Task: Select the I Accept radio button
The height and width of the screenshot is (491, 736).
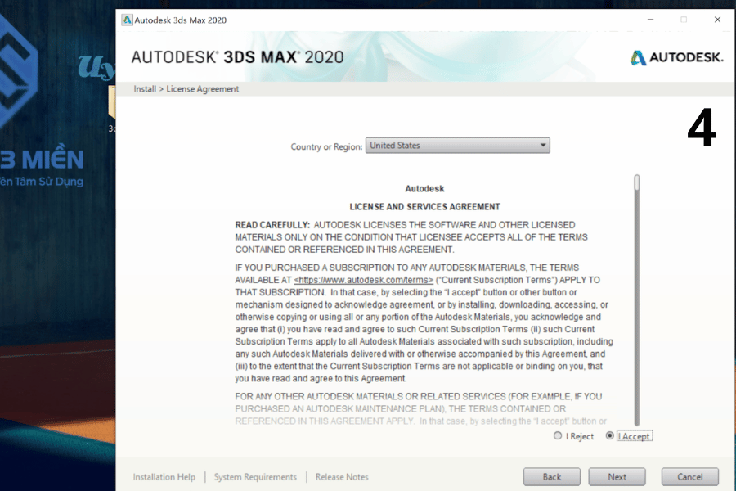Action: click(610, 436)
